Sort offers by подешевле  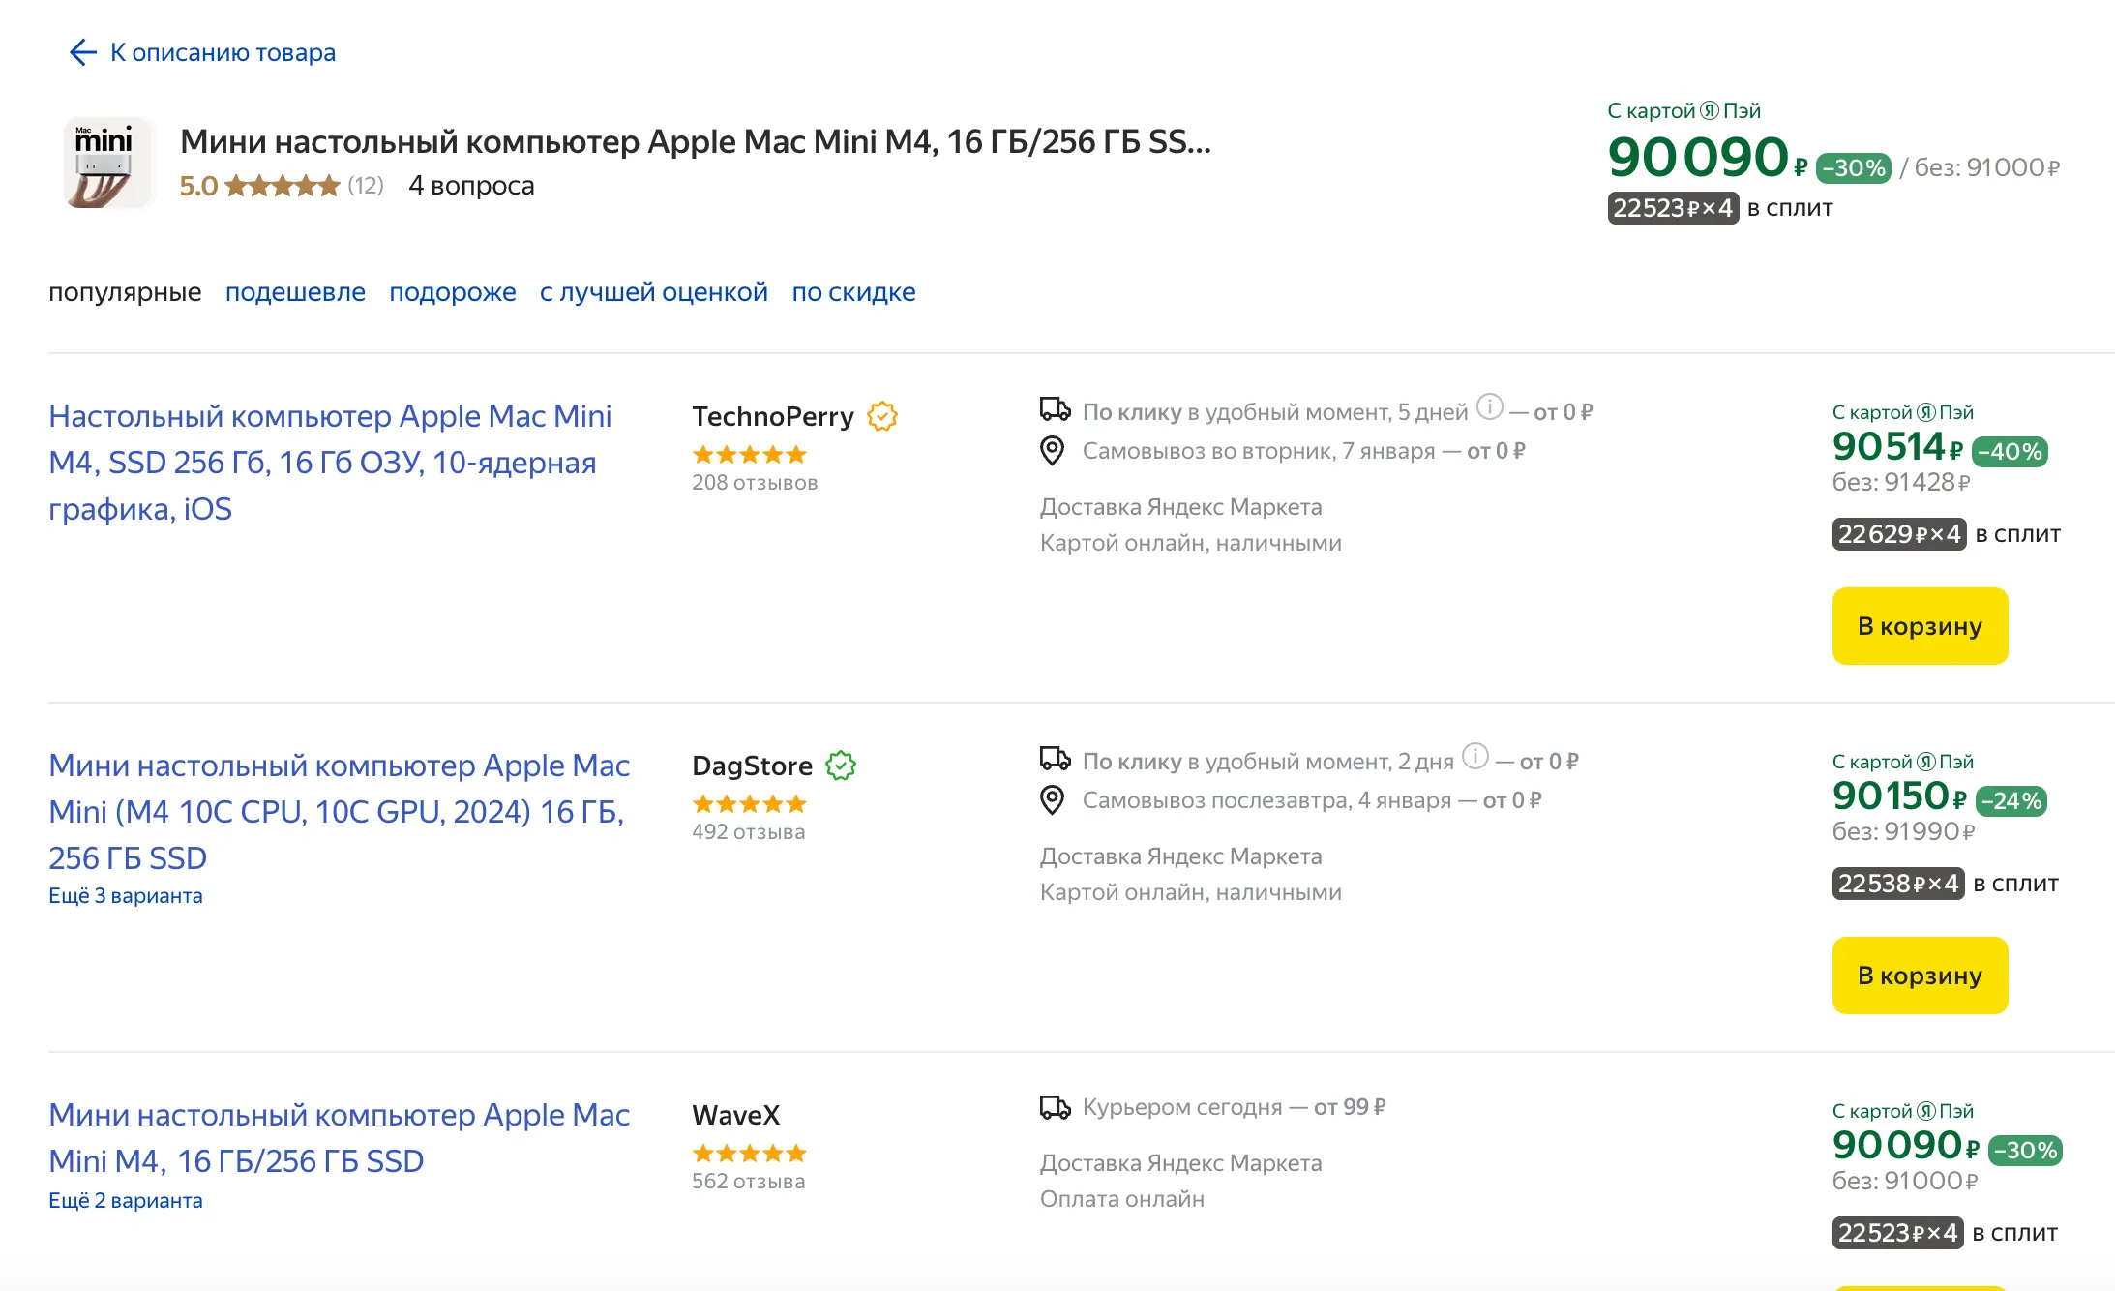(295, 292)
